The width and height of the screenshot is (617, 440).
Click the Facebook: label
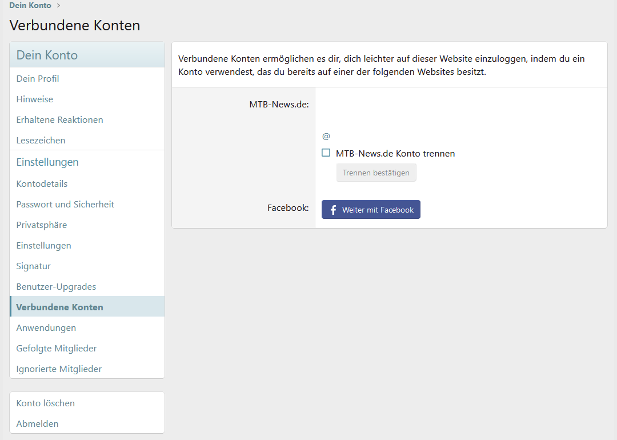click(x=288, y=208)
